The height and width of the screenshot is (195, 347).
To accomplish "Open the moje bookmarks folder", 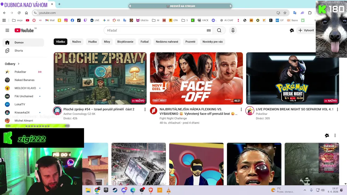I will coord(17,20).
